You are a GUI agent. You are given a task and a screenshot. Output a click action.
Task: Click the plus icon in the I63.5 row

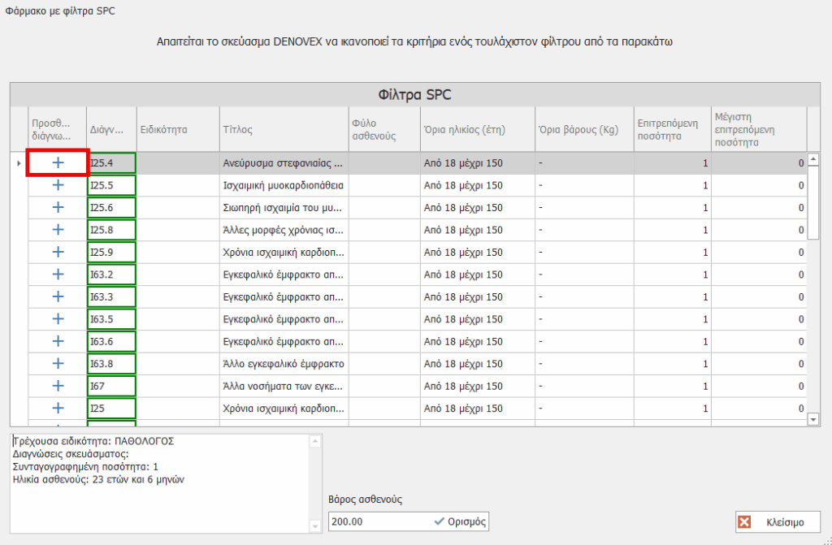pos(58,319)
